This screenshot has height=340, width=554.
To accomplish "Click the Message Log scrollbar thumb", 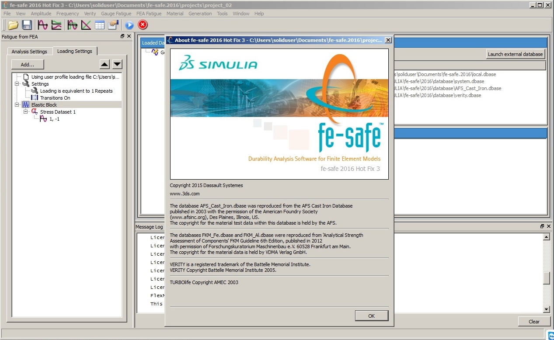I will coord(546,278).
